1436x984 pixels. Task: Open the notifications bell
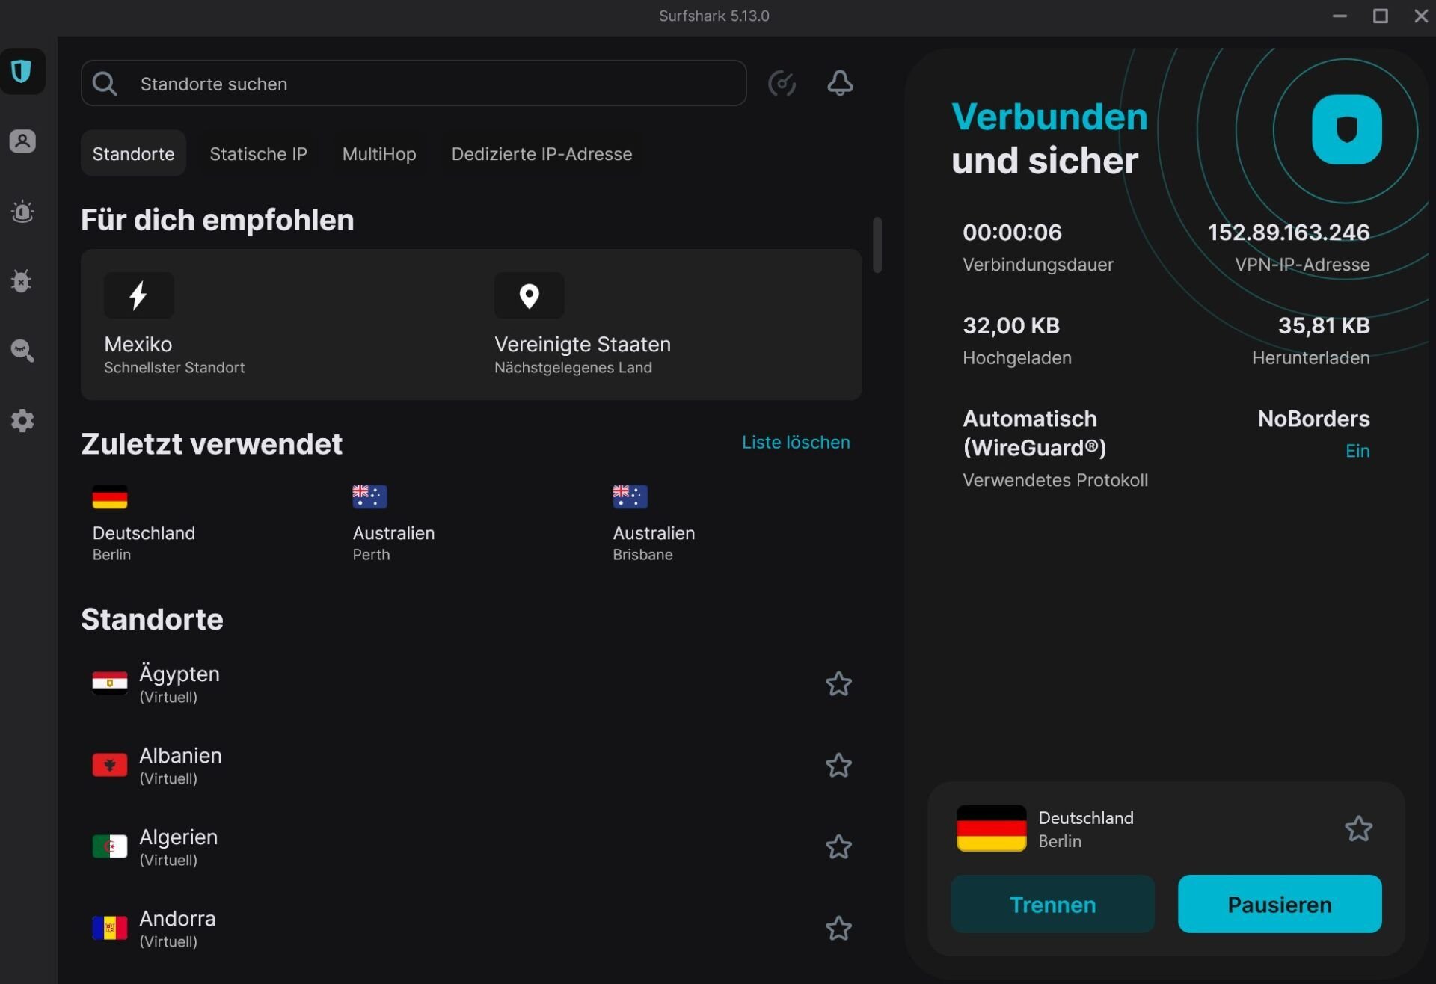tap(840, 83)
